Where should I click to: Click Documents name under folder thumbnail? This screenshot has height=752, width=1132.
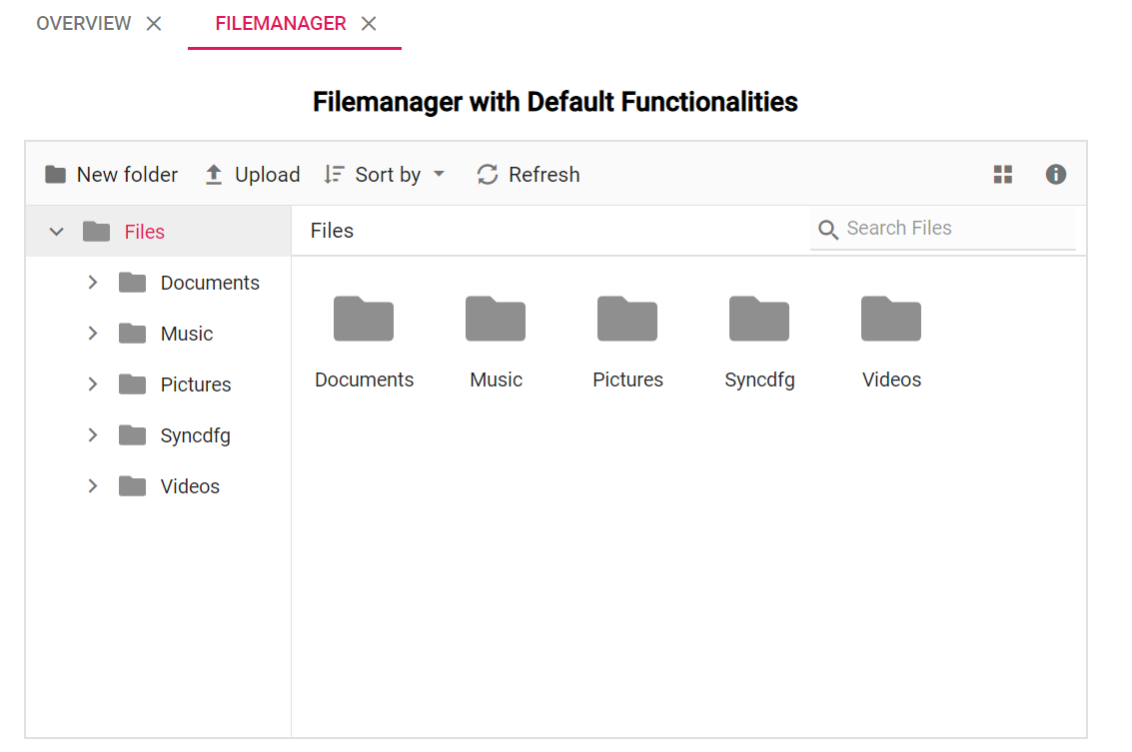pyautogui.click(x=364, y=379)
